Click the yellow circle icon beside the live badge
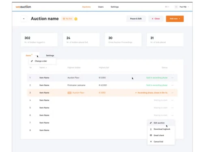Screen dimensions: 203x152 (x=76, y=19)
